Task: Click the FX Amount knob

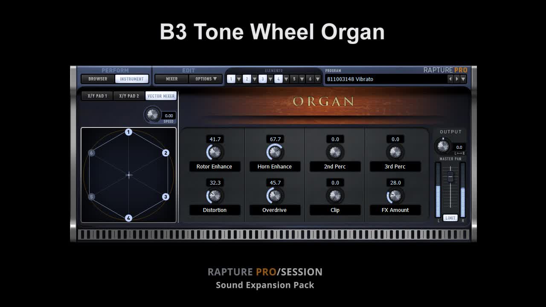Action: pos(395,196)
